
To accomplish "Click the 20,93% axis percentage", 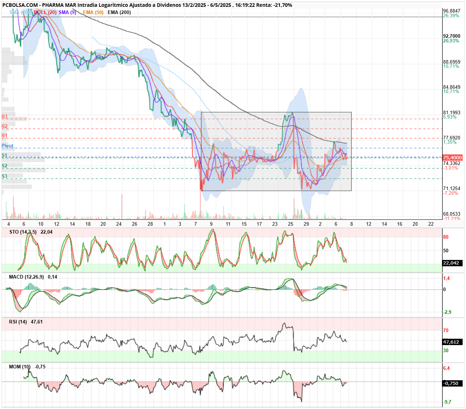I will [x=451, y=41].
